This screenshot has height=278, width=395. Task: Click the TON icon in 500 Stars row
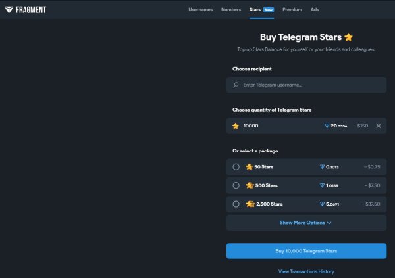[x=322, y=185]
